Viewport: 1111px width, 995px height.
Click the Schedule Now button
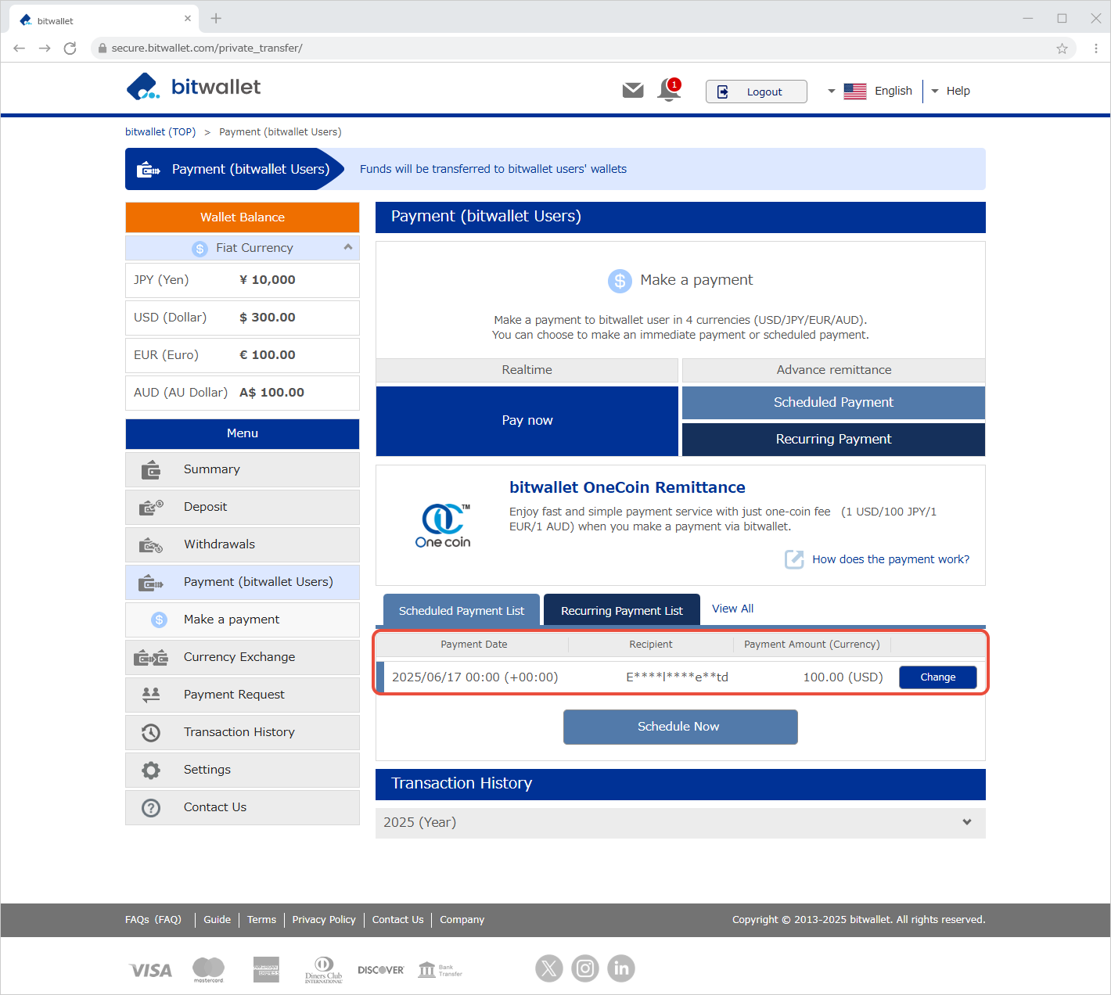coord(681,727)
